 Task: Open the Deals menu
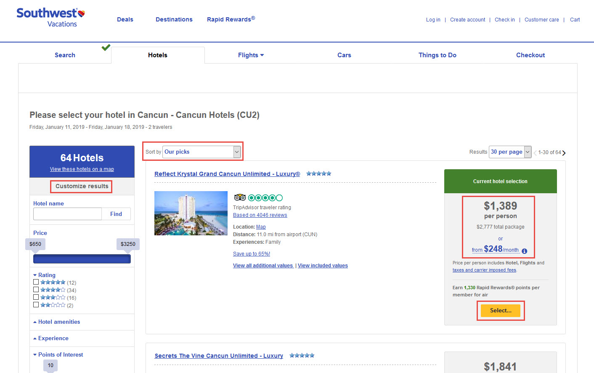125,19
